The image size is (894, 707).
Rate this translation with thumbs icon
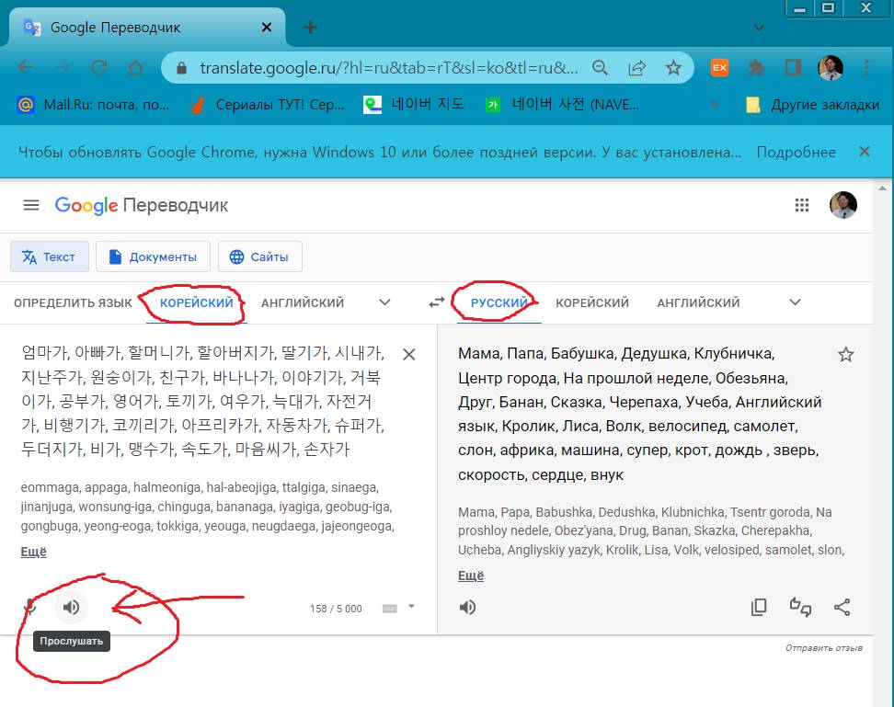tap(800, 607)
